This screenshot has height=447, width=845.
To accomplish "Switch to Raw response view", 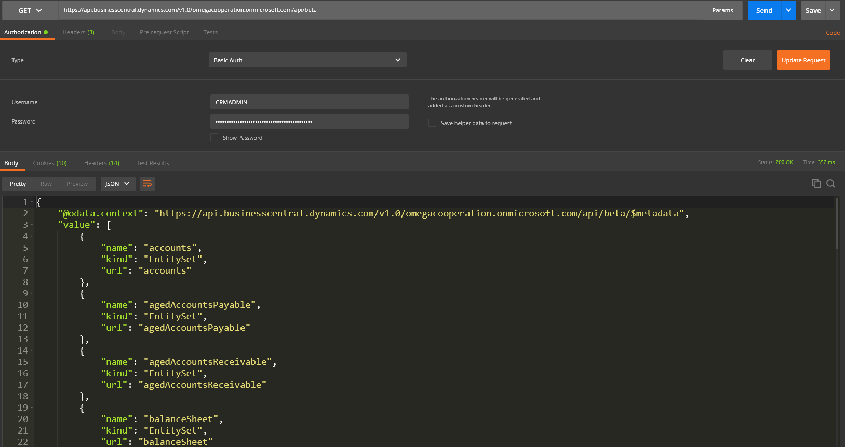I will pos(46,184).
